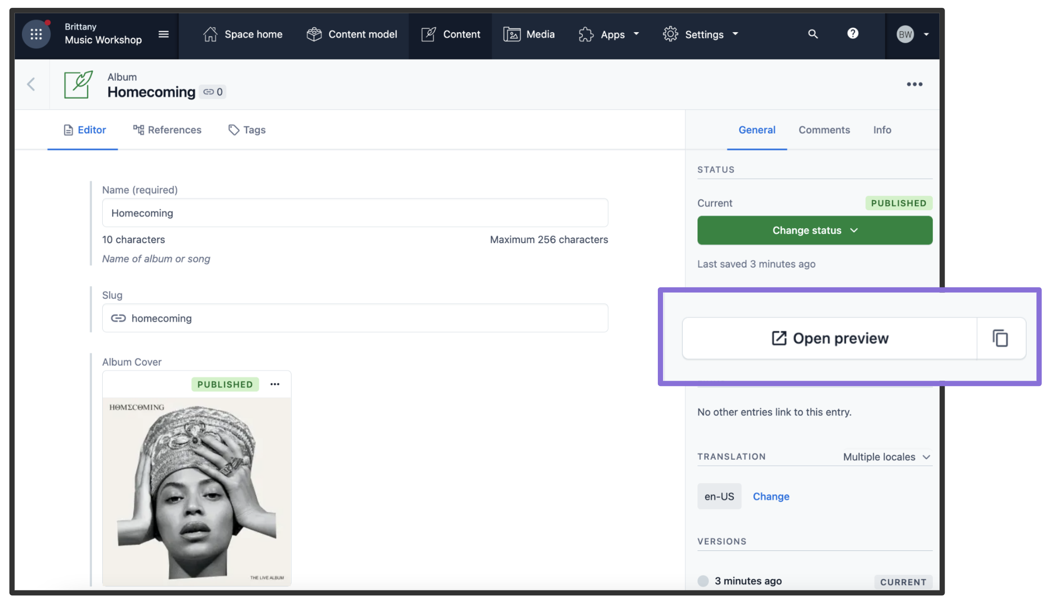Switch to the References tab
This screenshot has height=609, width=1054.
pyautogui.click(x=167, y=130)
